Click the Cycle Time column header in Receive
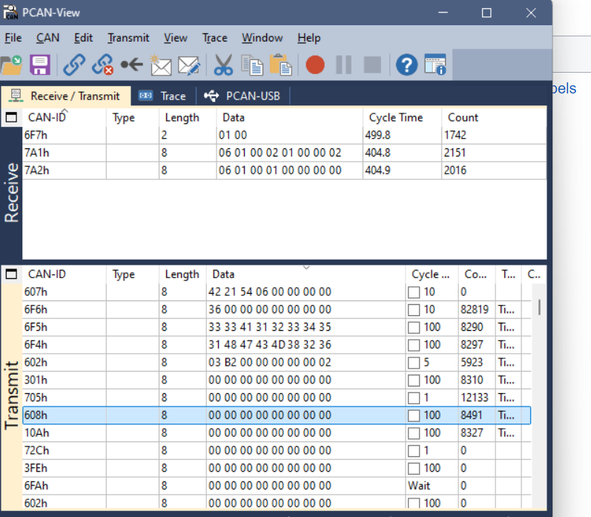This screenshot has width=591, height=517. coord(396,117)
